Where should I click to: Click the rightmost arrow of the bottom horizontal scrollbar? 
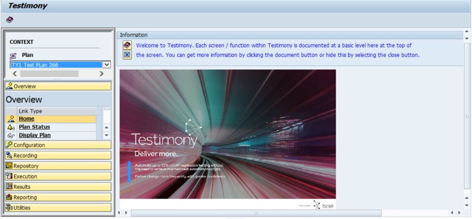(x=459, y=213)
